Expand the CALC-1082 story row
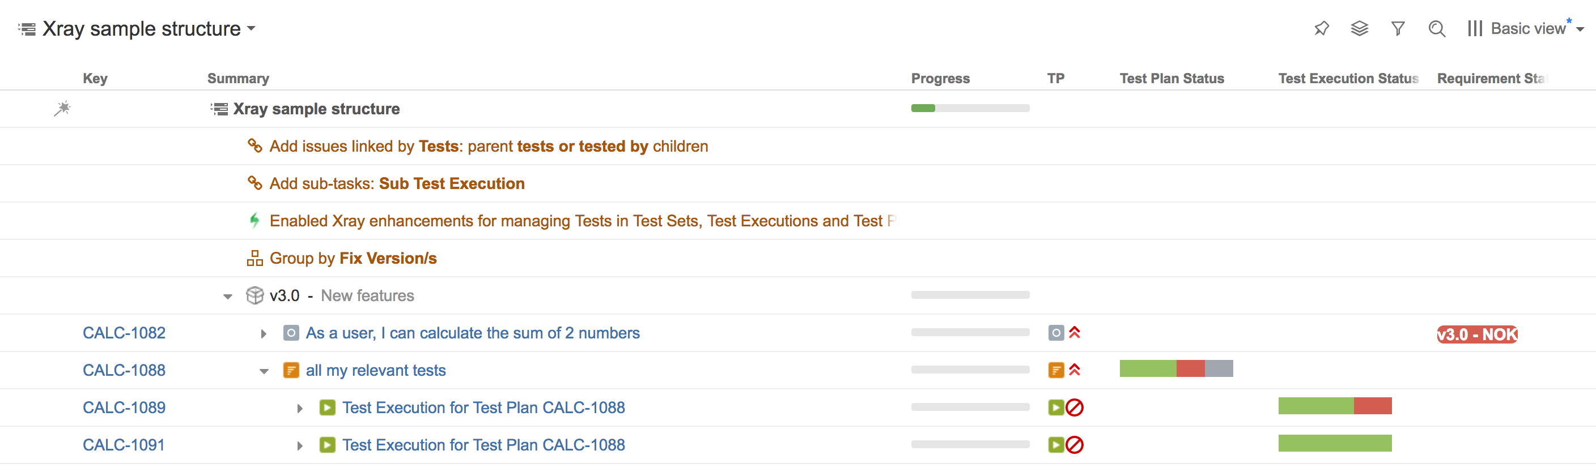The image size is (1596, 472). pos(264,334)
